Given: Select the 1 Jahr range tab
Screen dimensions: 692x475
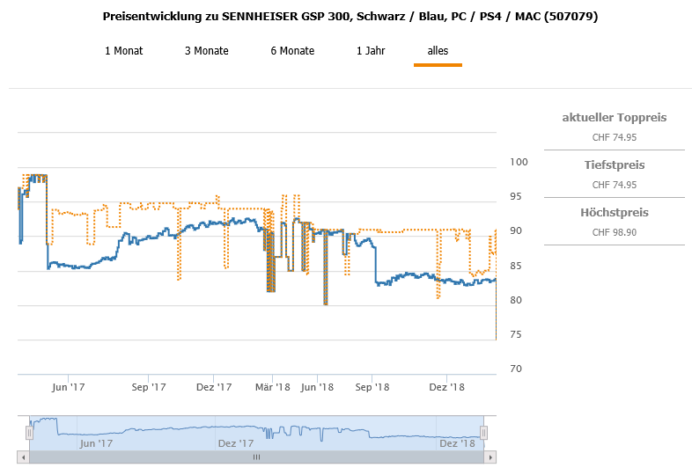Looking at the screenshot, I should tap(371, 51).
